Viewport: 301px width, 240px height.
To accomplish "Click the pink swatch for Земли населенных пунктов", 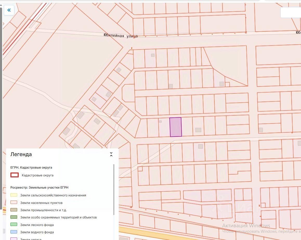I will coord(14,202).
